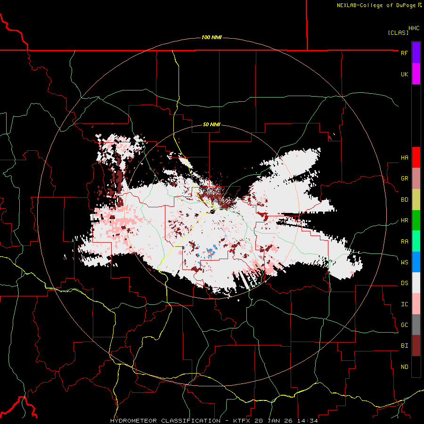Click the GC gray legend color block
The width and height of the screenshot is (424, 424).
click(x=416, y=325)
